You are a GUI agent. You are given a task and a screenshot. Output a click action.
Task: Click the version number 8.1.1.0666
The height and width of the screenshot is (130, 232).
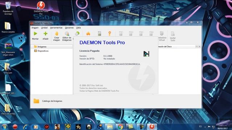tap(108, 56)
